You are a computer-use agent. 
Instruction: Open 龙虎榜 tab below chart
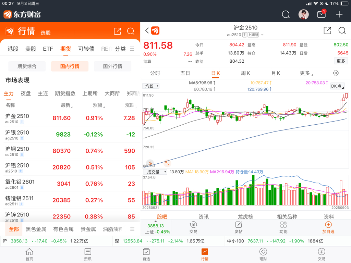245,216
